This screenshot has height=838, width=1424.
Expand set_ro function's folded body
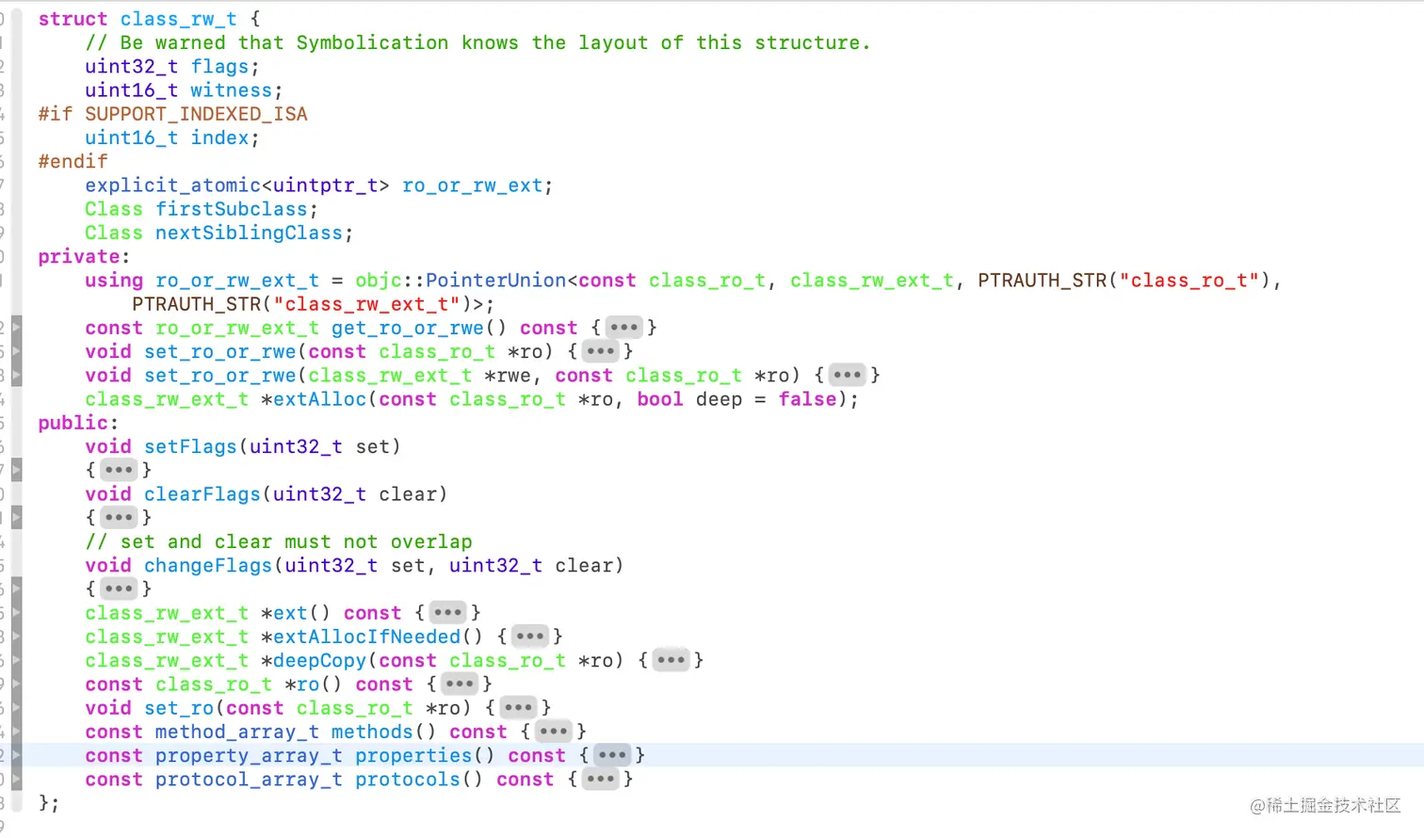[x=518, y=707]
